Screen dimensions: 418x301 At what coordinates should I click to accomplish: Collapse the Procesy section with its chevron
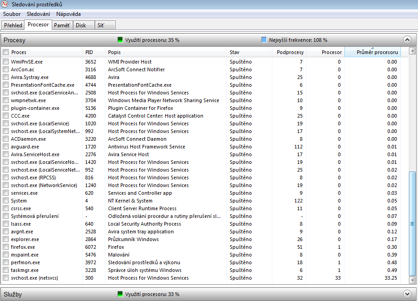point(407,40)
